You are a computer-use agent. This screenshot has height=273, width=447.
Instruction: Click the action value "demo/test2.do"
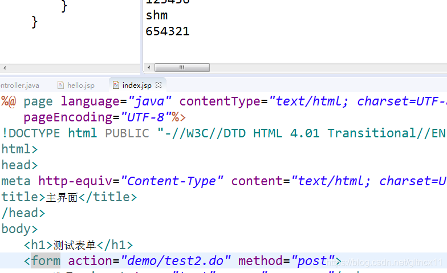click(x=176, y=261)
